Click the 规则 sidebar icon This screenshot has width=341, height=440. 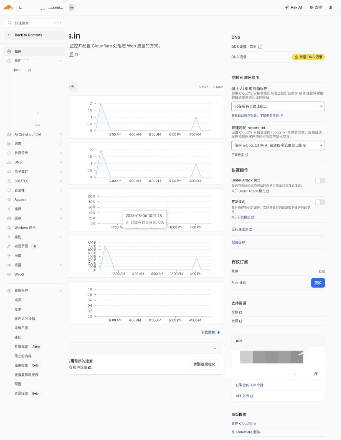[x=9, y=237]
